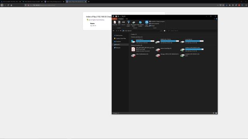Click the Explorer up-one-level arrow

121,31
